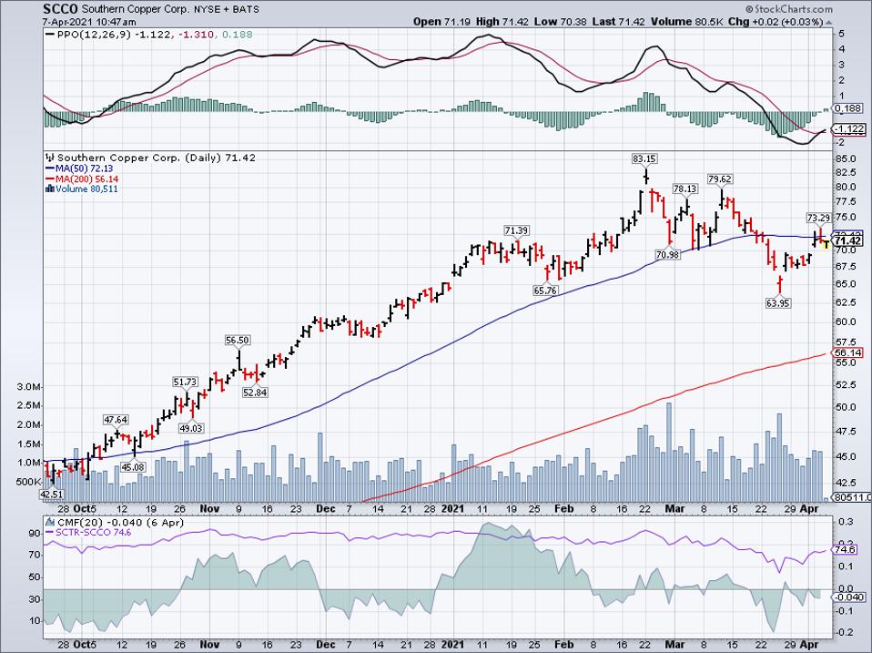Click the 49.03 low price label
This screenshot has height=653, width=872.
[x=190, y=428]
